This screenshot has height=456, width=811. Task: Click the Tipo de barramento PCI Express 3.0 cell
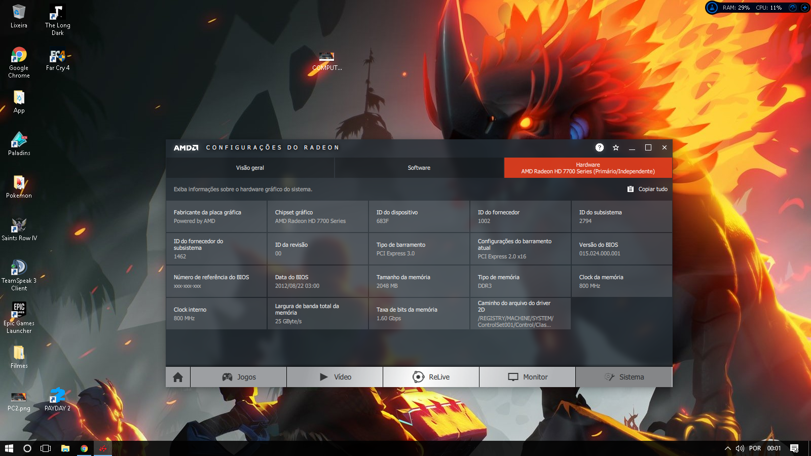(x=419, y=249)
